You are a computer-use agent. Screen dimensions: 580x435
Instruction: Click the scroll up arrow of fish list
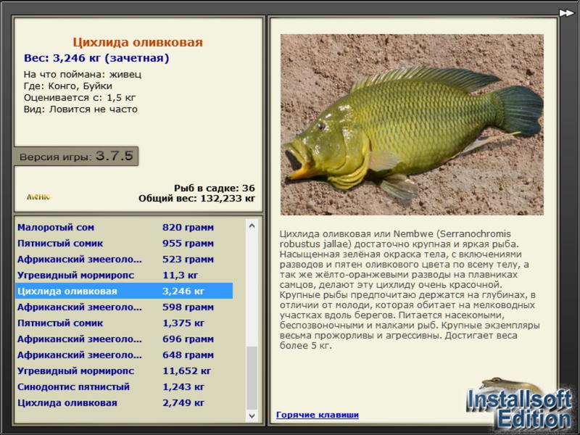point(252,225)
